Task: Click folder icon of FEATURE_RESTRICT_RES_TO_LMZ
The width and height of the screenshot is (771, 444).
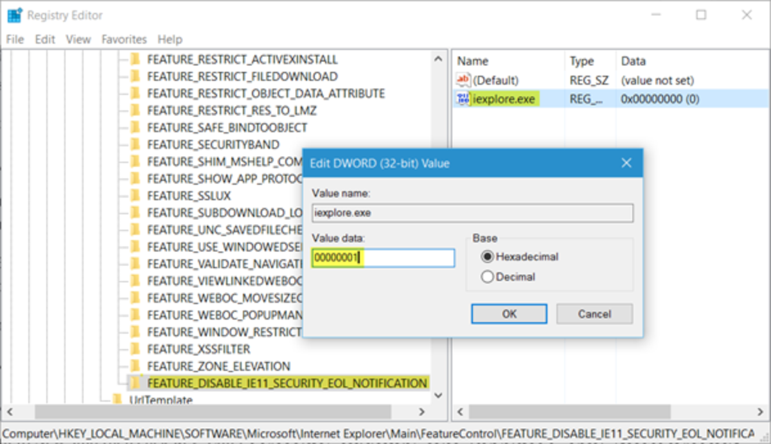Action: 135,110
